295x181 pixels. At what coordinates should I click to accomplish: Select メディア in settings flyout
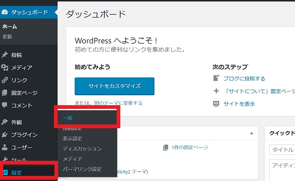tap(72, 159)
